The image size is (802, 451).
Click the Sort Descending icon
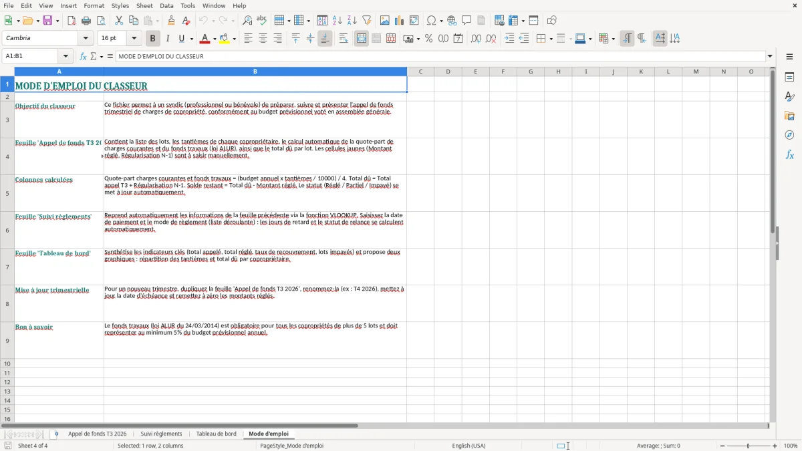(x=352, y=21)
